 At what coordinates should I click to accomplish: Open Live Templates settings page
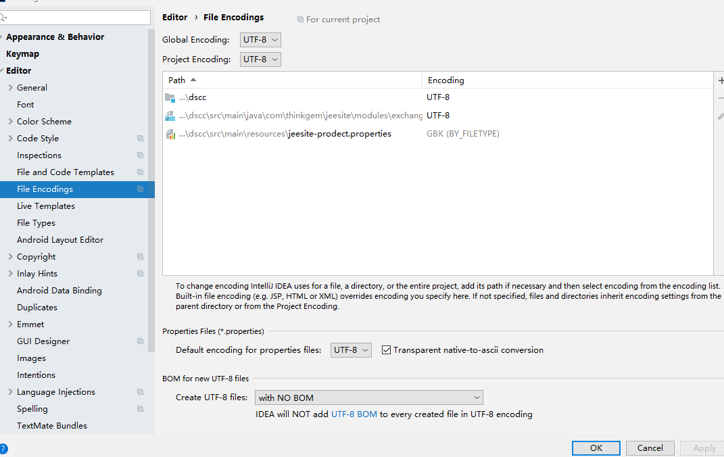click(x=46, y=206)
